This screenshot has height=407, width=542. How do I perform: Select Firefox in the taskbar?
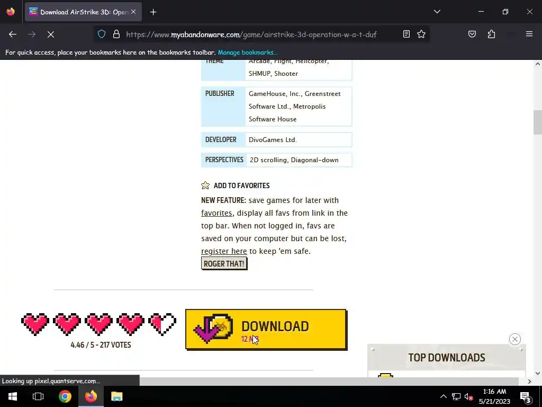91,396
